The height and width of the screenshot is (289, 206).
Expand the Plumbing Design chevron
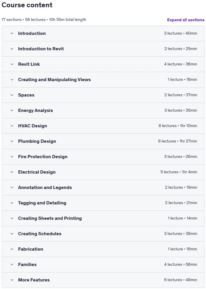[12, 141]
